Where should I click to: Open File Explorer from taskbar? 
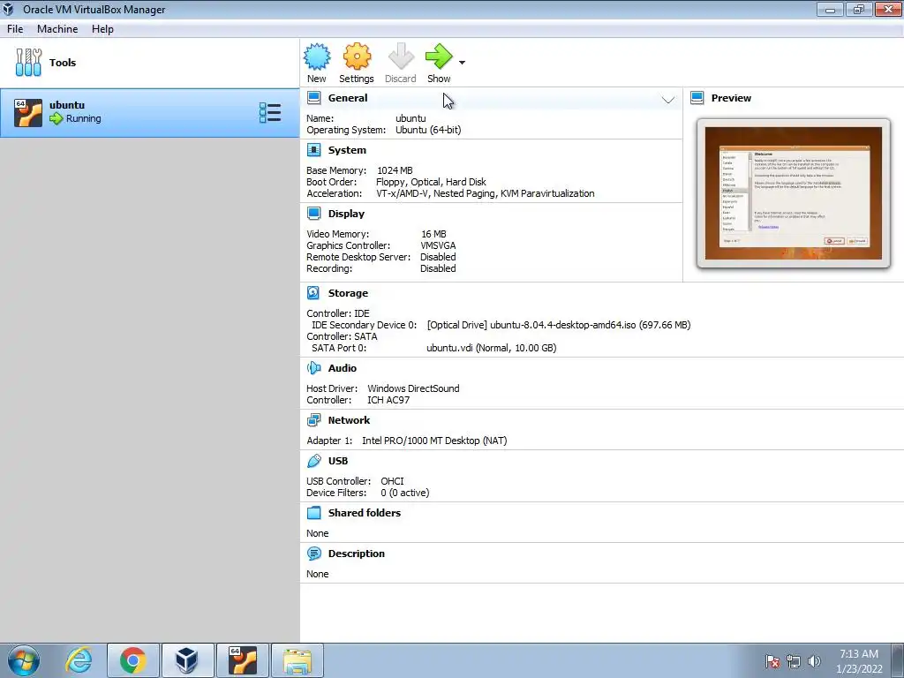tap(298, 660)
